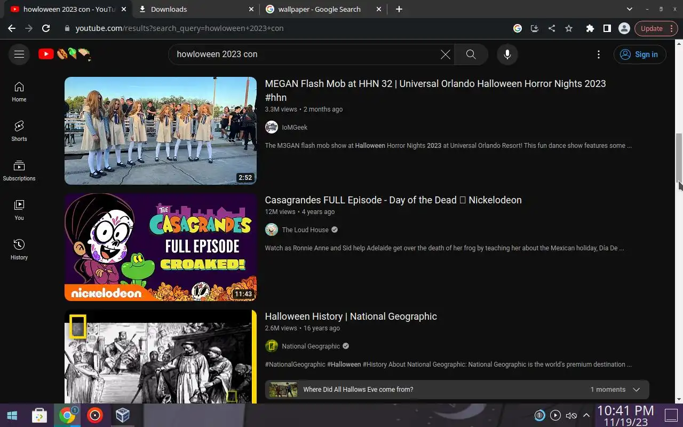Click Where Did All Hallows Eve come from
Image resolution: width=683 pixels, height=427 pixels.
(358, 390)
